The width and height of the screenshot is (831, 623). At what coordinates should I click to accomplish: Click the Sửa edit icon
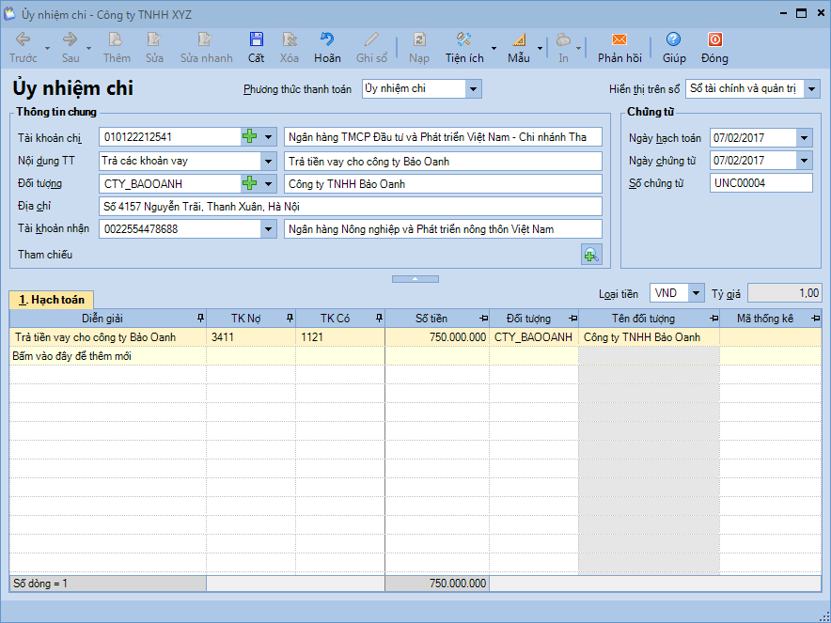click(x=154, y=39)
